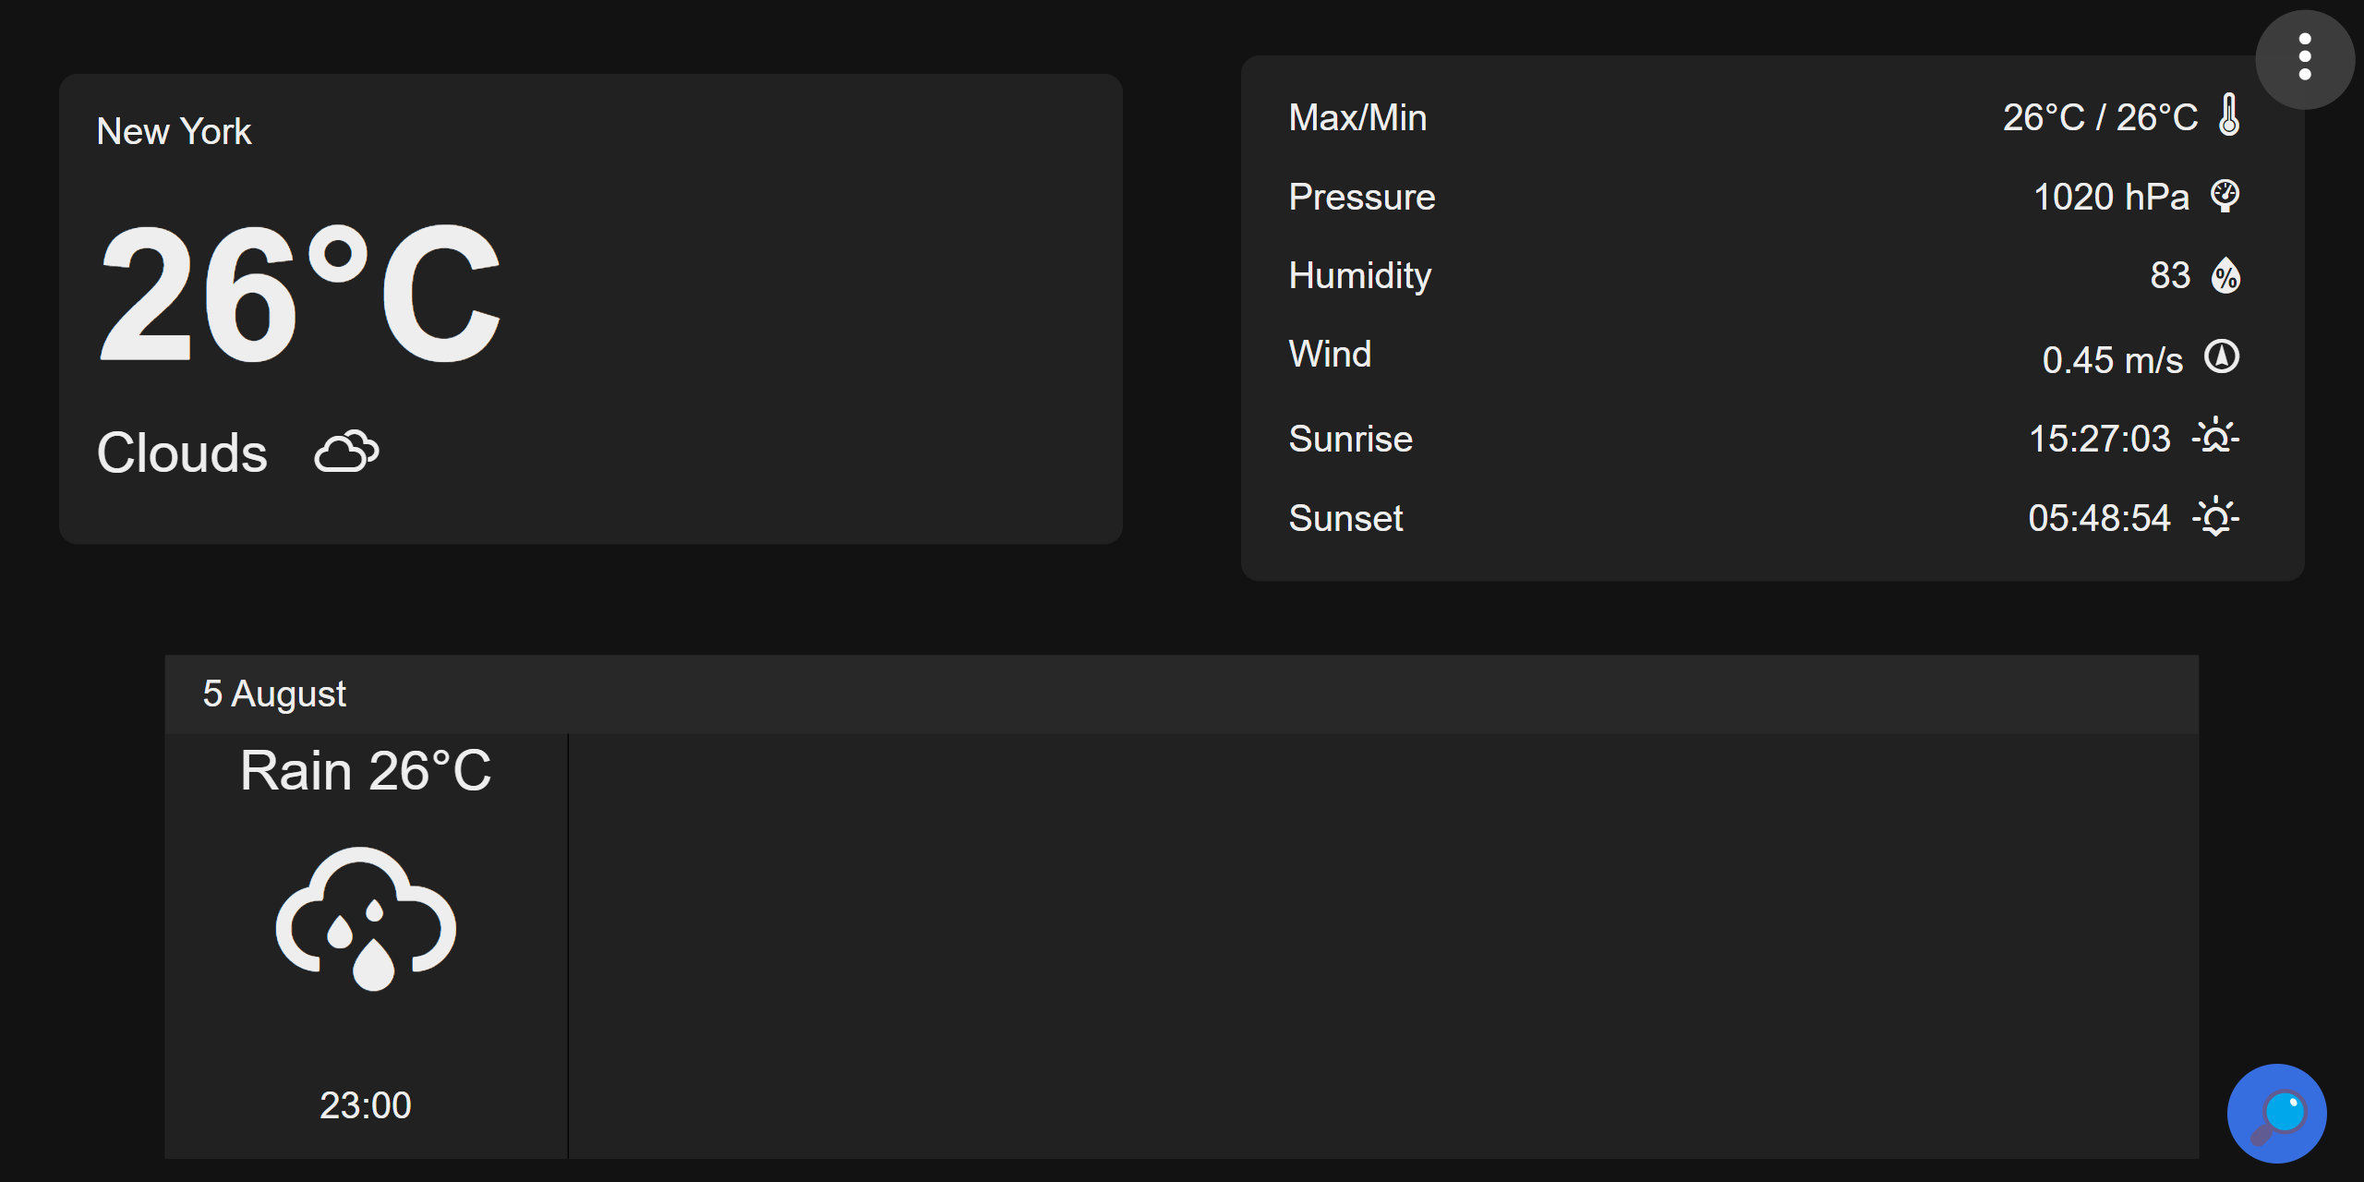Image resolution: width=2364 pixels, height=1182 pixels.
Task: Click the Rain 26°C forecast entry
Action: (x=366, y=769)
